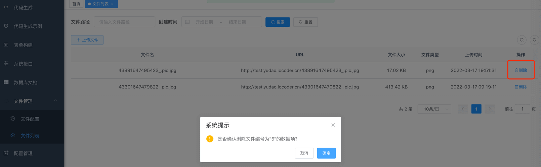Click the 重置 reset button
Viewport: 541px width, 167px height.
[x=305, y=22]
